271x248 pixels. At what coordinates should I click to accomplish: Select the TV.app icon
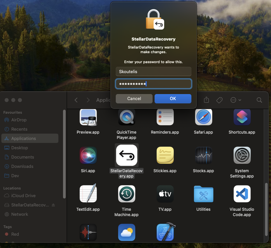[x=165, y=194]
